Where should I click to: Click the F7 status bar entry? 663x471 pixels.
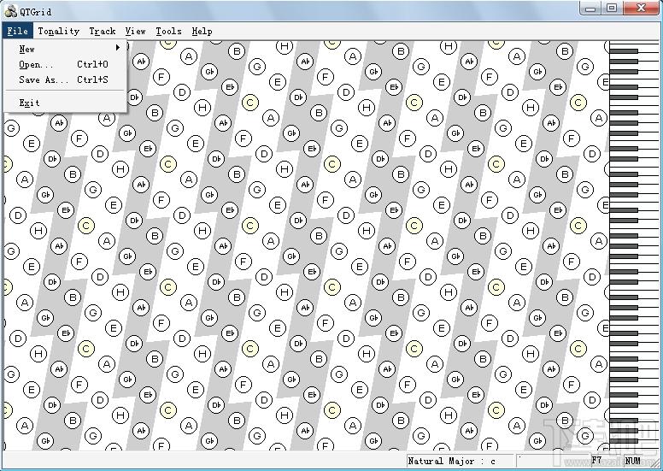(x=596, y=461)
